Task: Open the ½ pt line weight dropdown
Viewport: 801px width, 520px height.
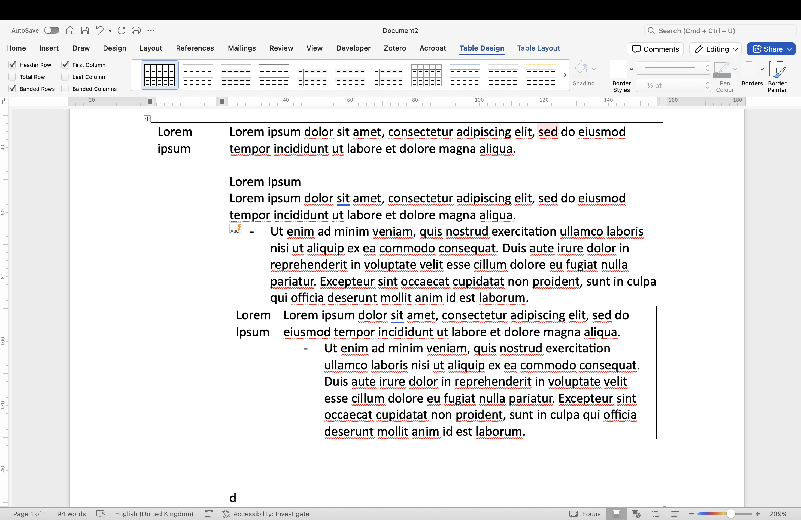Action: point(673,86)
